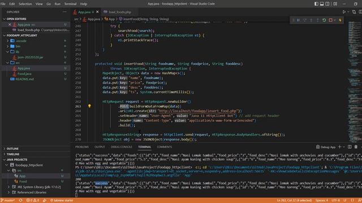The image size is (362, 203).
Task: Click tabnine starter in status bar
Action: coord(62,200)
